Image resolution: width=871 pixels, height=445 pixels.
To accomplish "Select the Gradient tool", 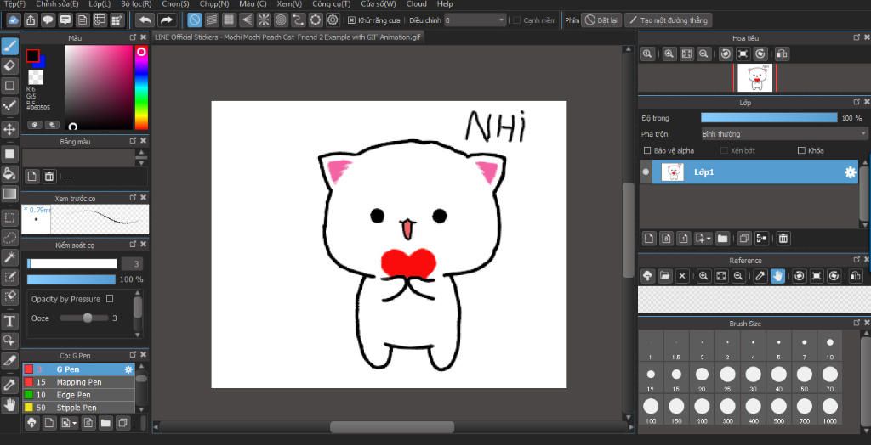I will (x=9, y=194).
